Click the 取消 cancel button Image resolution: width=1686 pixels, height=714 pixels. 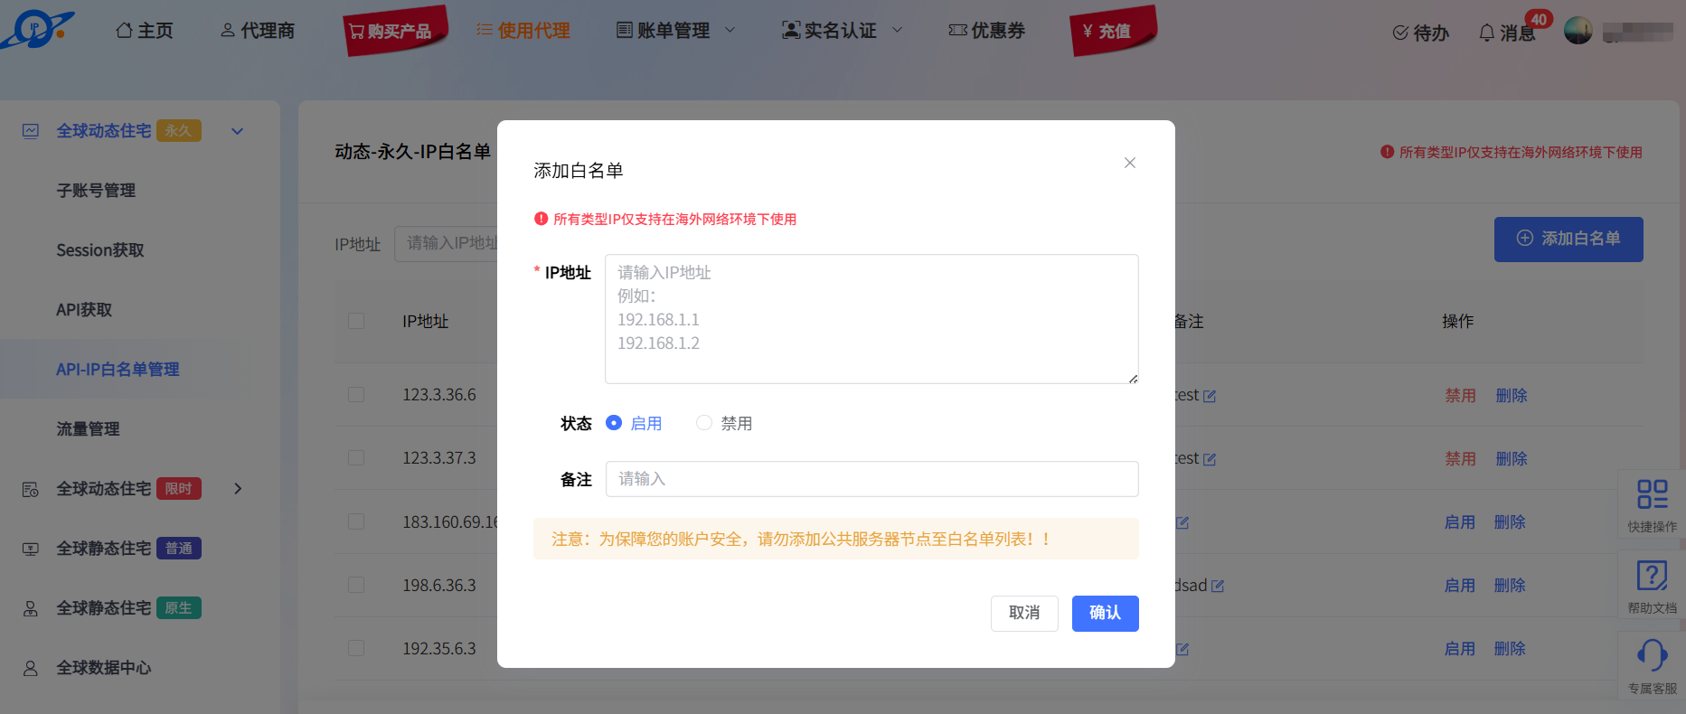1024,614
